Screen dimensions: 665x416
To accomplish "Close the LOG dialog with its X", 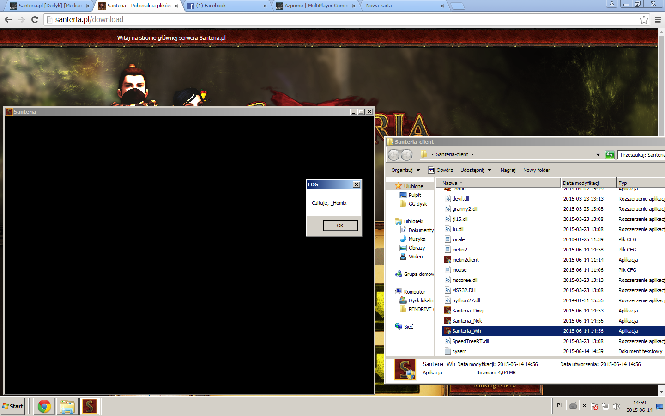I will (x=357, y=184).
